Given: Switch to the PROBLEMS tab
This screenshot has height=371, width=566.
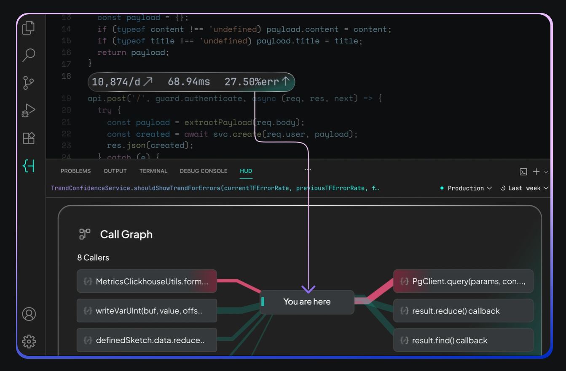Looking at the screenshot, I should (75, 171).
